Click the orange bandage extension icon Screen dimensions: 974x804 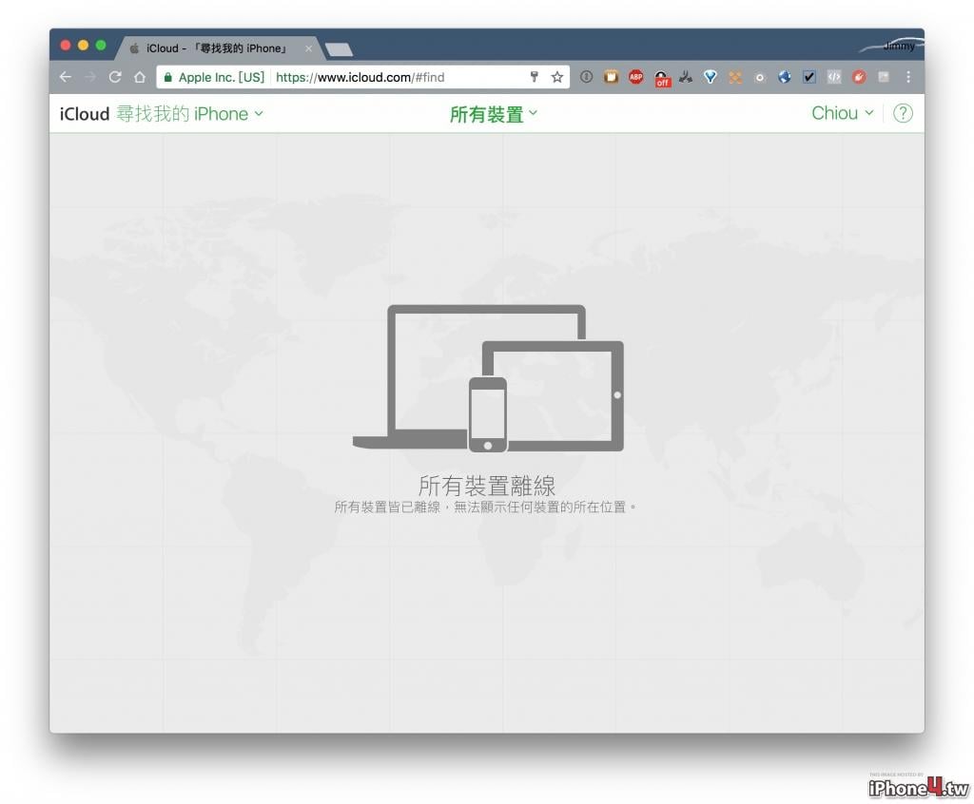pos(735,77)
